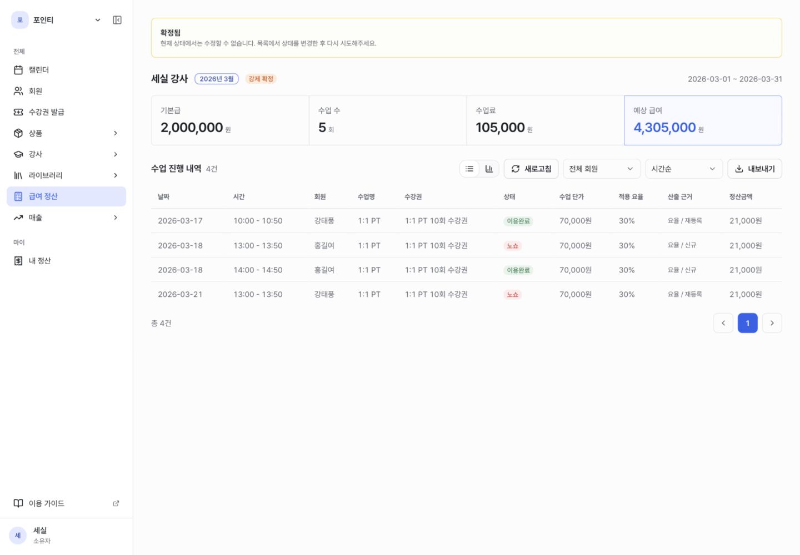Click the 수업 단가 column header

pyautogui.click(x=572, y=196)
